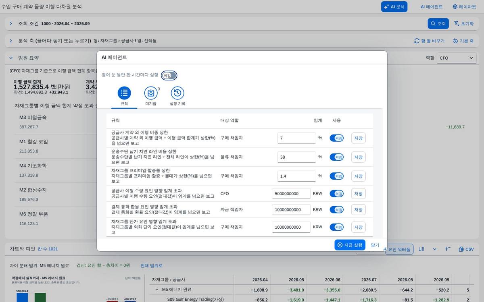Image resolution: width=484 pixels, height=302 pixels.
Task: Toggle 공급사 이행 수량 요인 rule switch
Action: tap(337, 194)
